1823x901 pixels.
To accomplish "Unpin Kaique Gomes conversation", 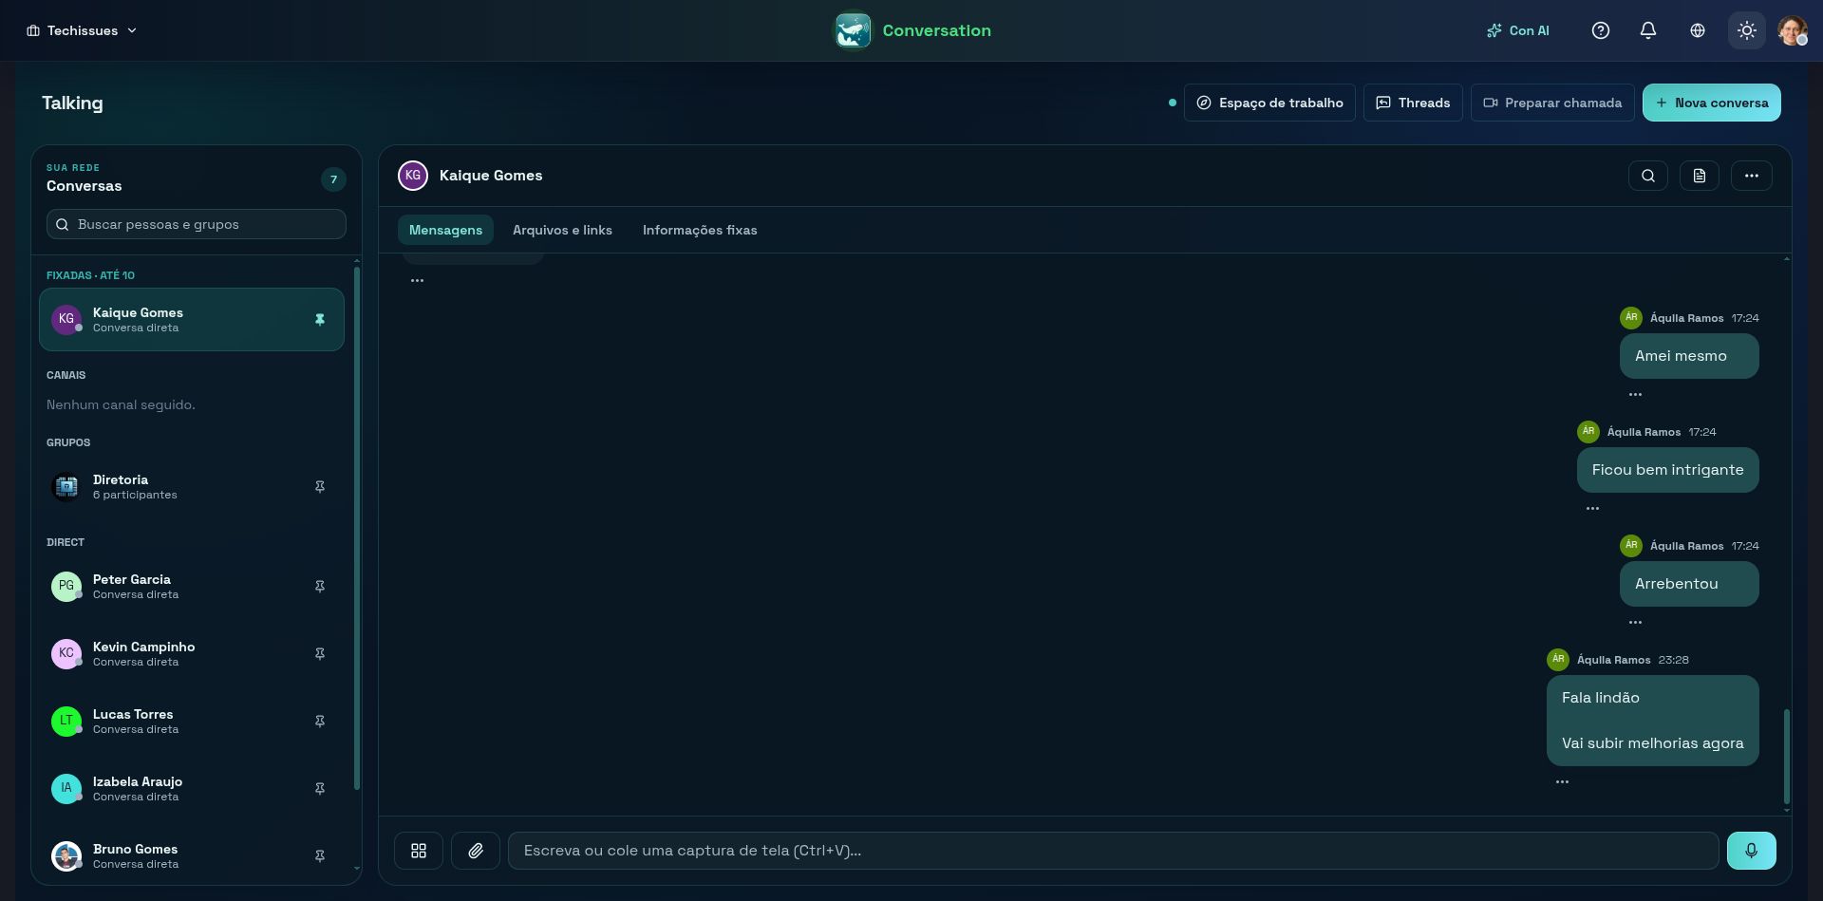I will coord(320,320).
